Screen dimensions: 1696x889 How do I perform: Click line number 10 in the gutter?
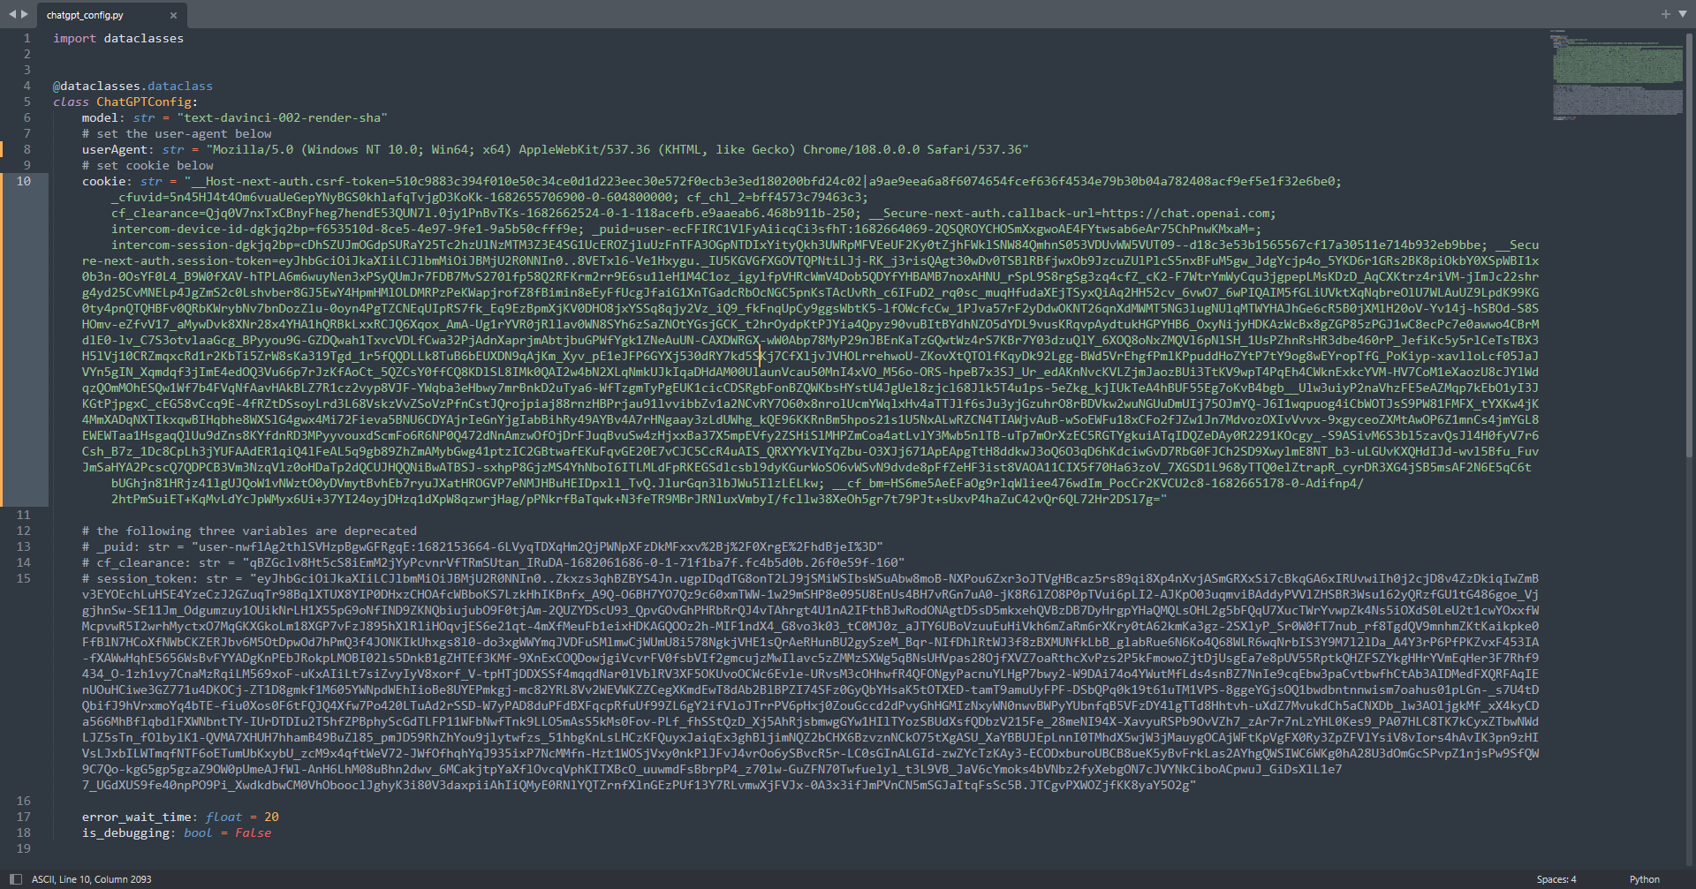coord(23,181)
